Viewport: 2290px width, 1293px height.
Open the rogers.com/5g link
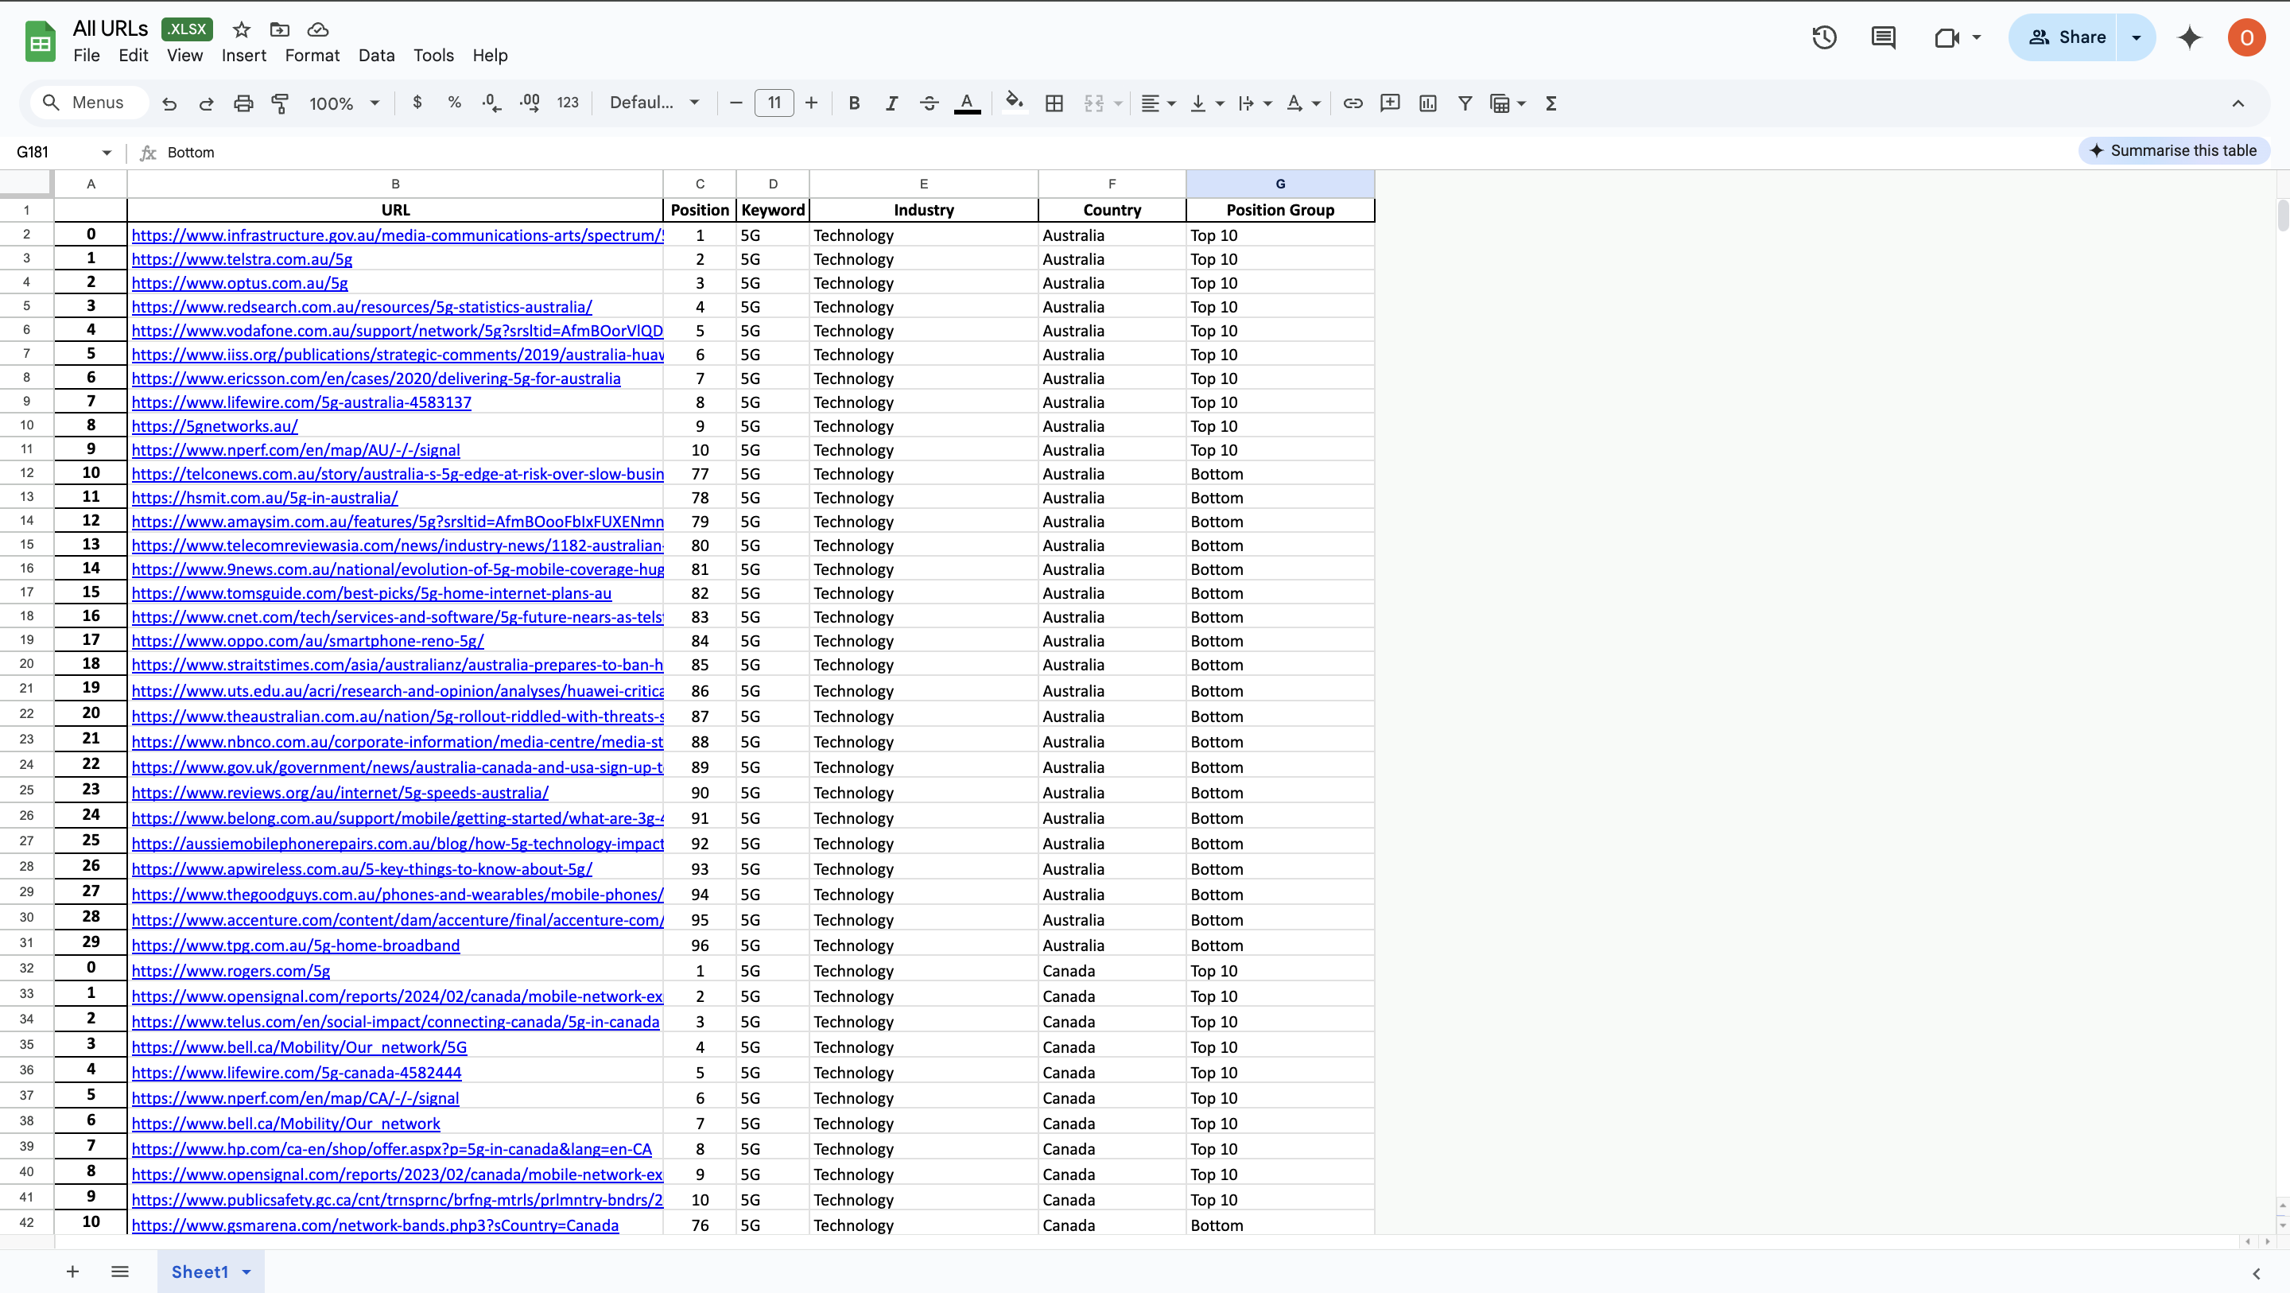pyautogui.click(x=231, y=970)
